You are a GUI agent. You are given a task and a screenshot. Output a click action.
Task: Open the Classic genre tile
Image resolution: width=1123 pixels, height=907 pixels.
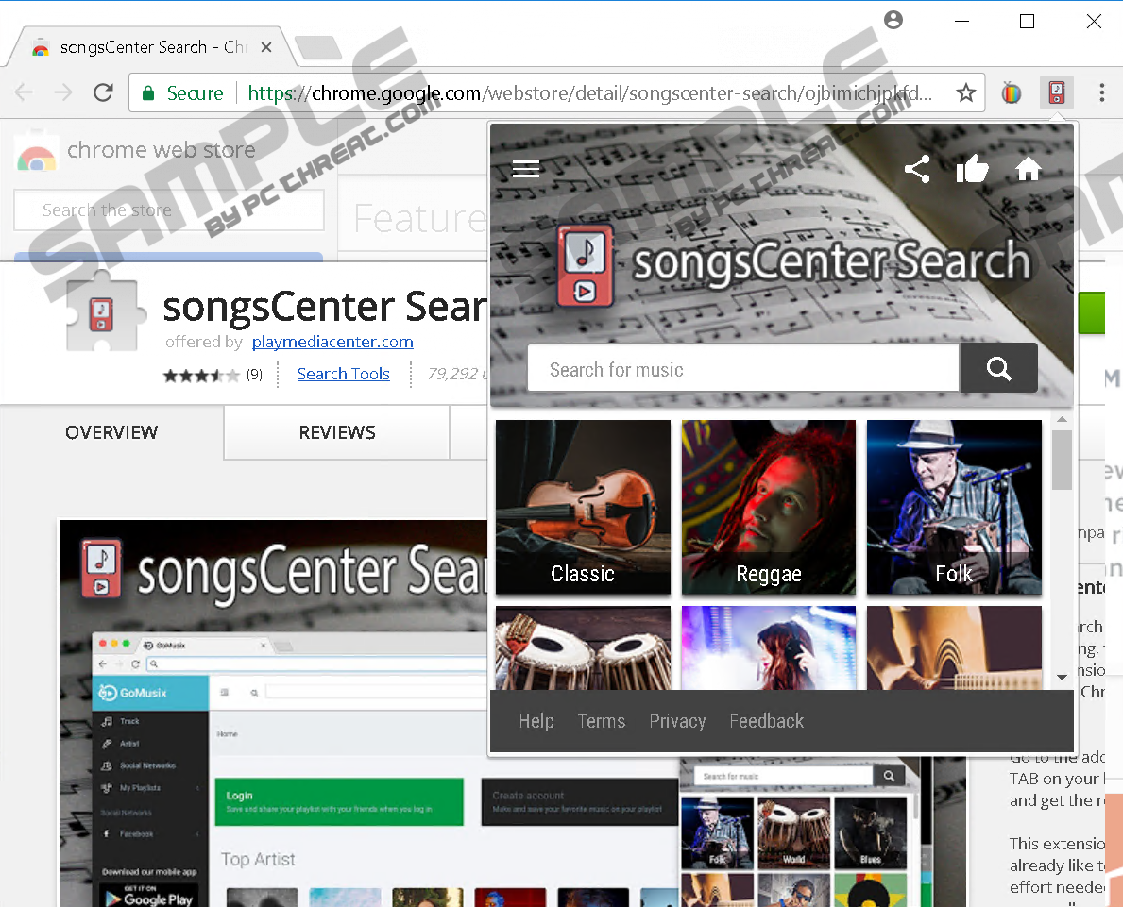pos(583,507)
